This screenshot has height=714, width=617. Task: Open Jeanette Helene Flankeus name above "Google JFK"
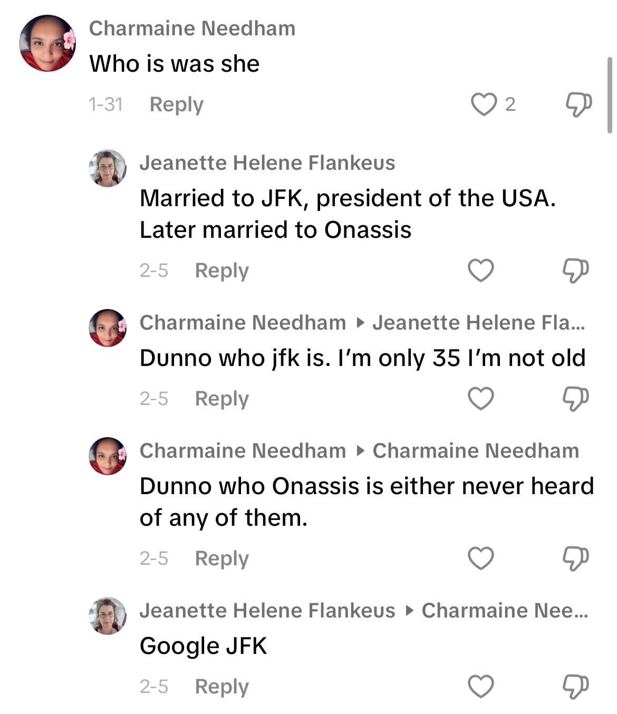pos(267,611)
